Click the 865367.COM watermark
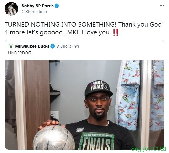 coord(149,149)
